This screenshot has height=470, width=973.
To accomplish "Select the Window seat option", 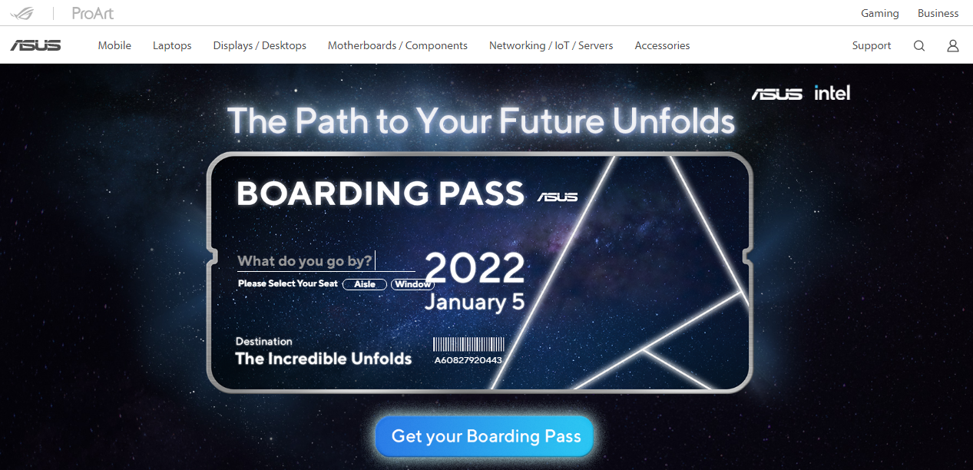I will pos(412,284).
